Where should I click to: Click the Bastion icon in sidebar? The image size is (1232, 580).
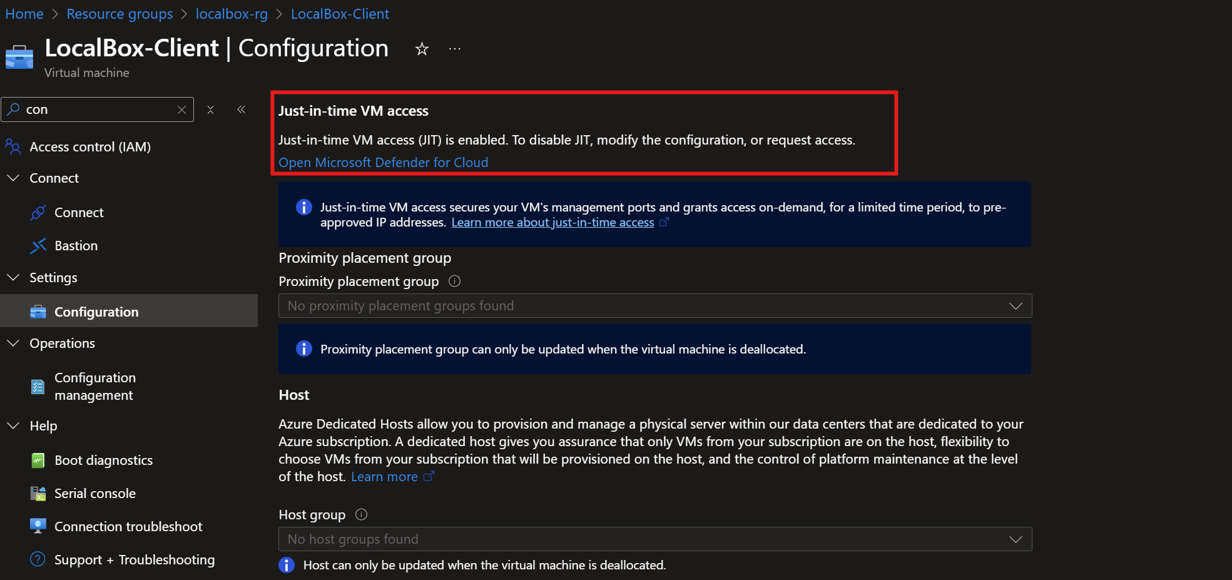pos(38,246)
